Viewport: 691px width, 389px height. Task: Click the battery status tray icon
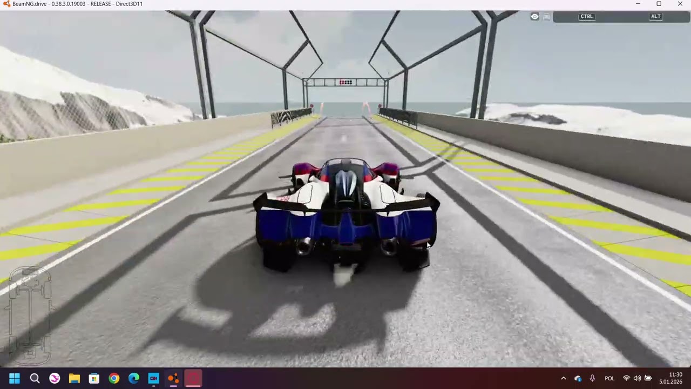click(648, 379)
